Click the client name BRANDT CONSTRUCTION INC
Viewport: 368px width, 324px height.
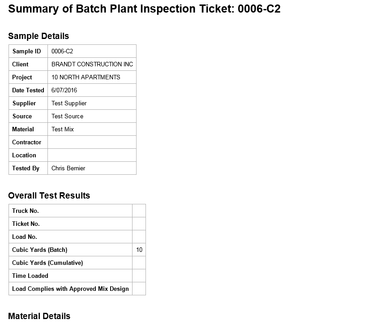click(x=92, y=64)
